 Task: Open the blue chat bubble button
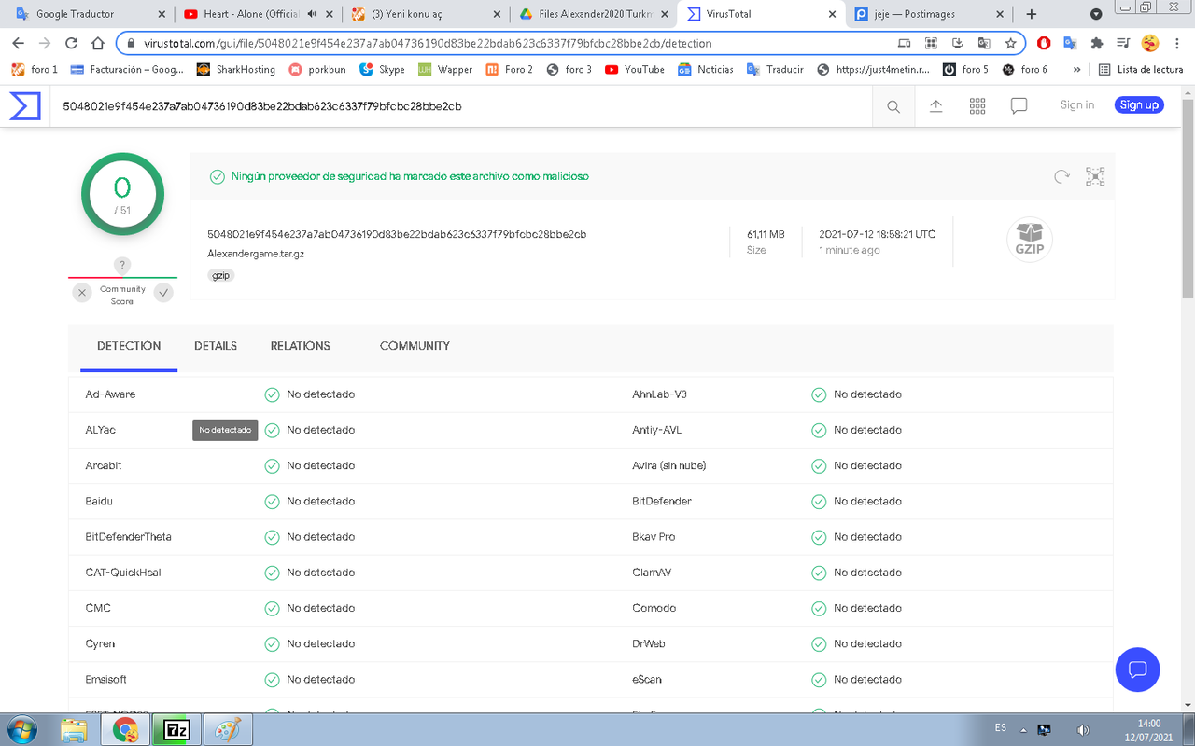pyautogui.click(x=1137, y=670)
